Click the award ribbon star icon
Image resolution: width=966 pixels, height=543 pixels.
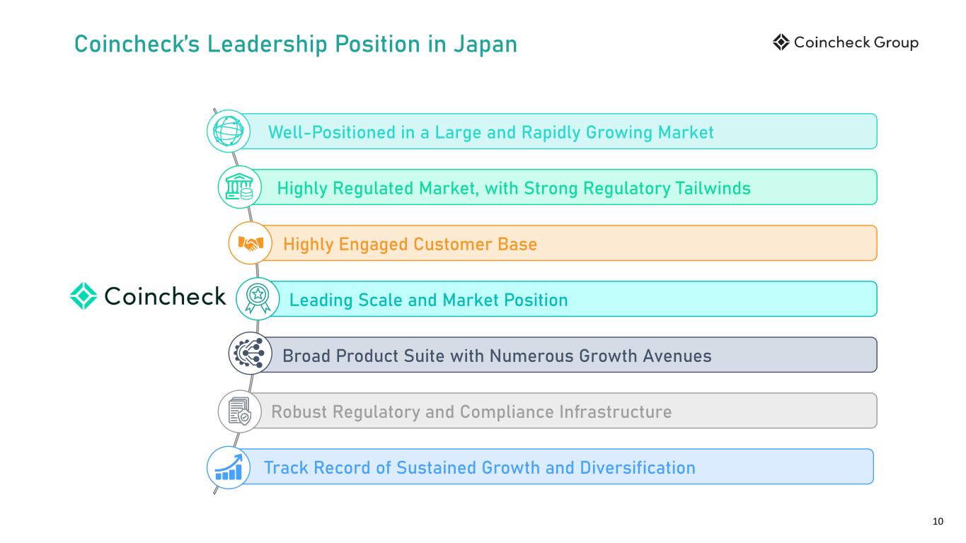click(x=256, y=298)
